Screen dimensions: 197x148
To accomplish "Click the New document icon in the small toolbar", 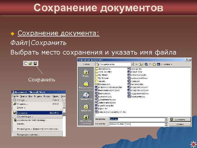I will (26, 63).
